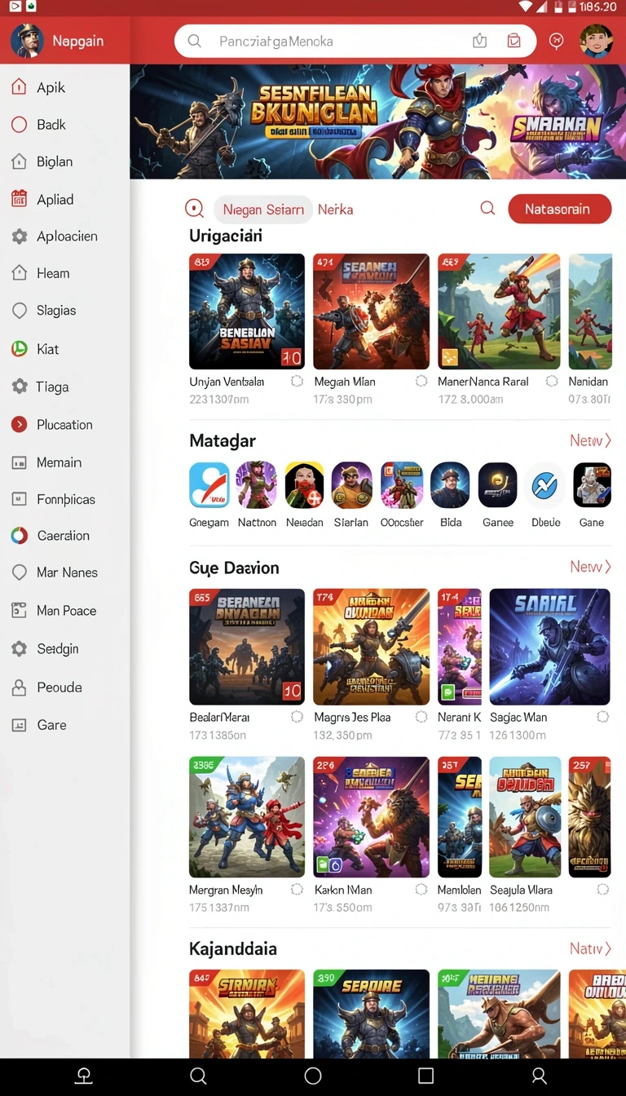Open the Seroire game thumbnail
Screen dimensions: 626x1096
pyautogui.click(x=371, y=1014)
